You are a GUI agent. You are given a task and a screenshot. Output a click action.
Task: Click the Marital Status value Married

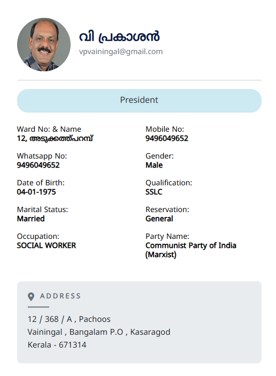tap(30, 219)
